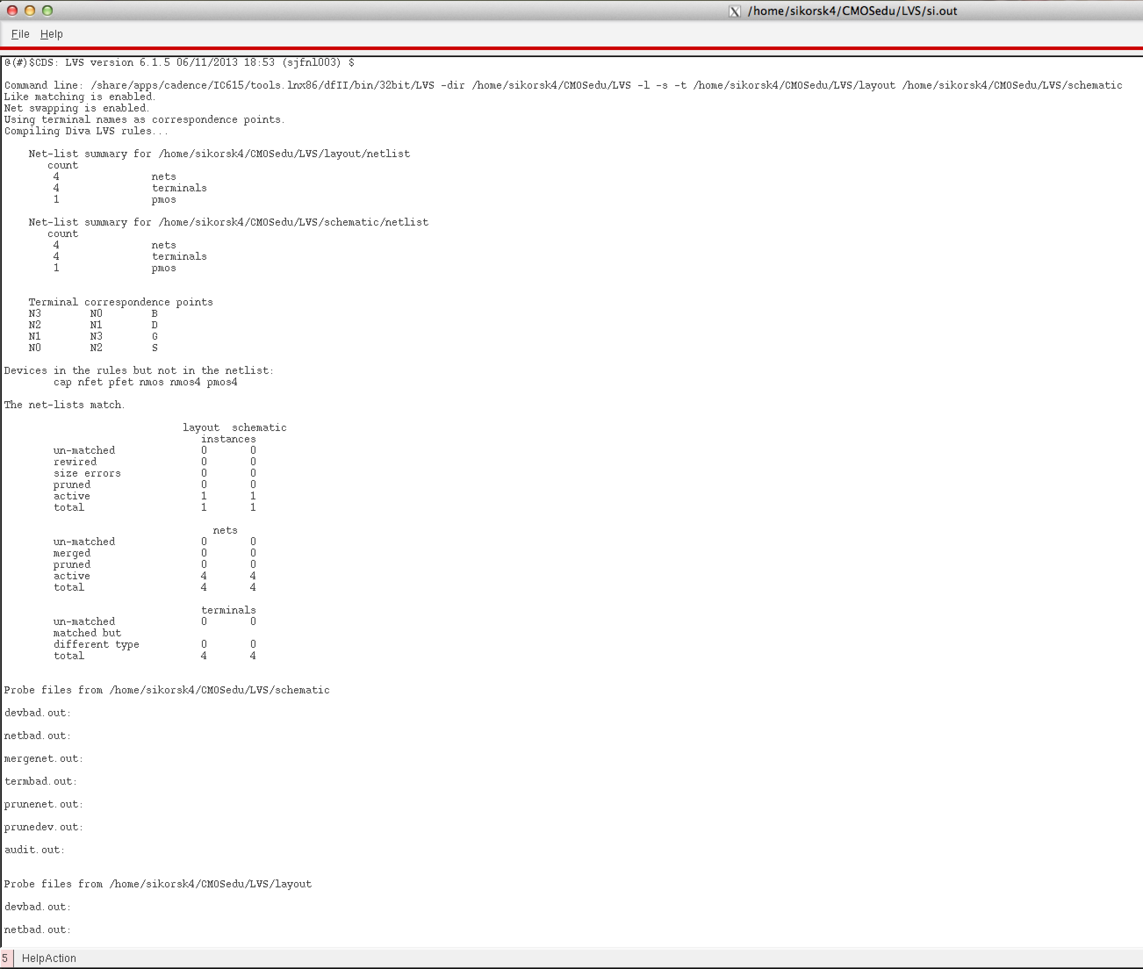Click 'prunenet.out:' entry

click(x=43, y=804)
